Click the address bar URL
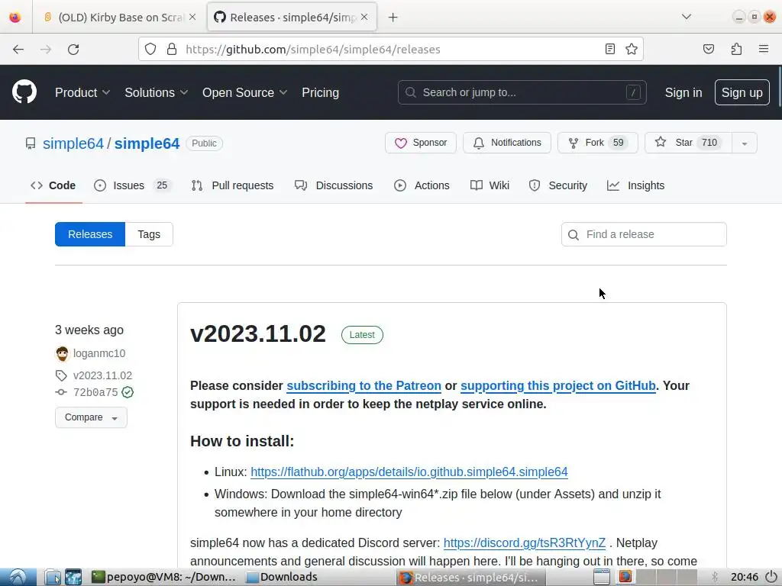 point(313,50)
